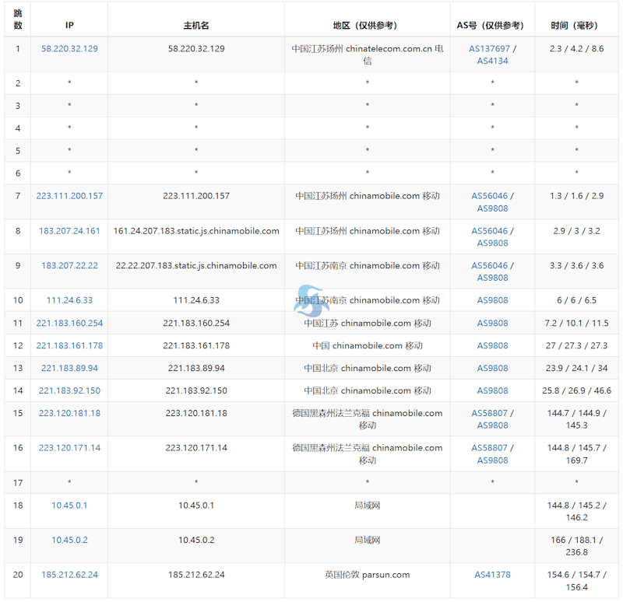Screen dimensions: 623x602
Task: Select region text 中国江苏扬州 chinatelecom.com.cn 电信
Action: [x=368, y=54]
